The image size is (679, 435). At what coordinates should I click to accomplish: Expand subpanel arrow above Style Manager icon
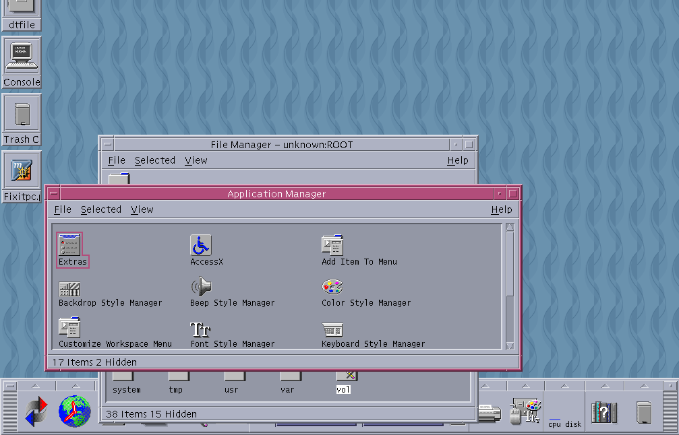point(525,386)
